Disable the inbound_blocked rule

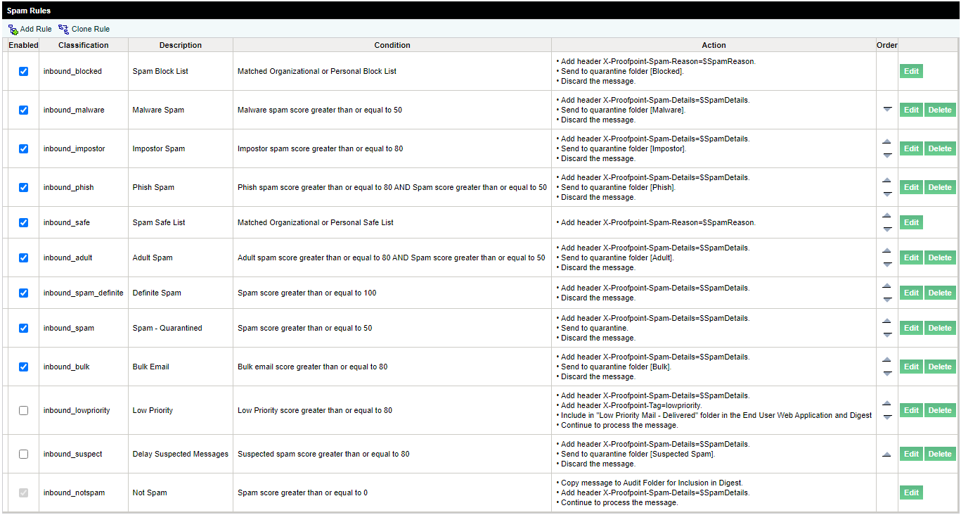pos(23,71)
